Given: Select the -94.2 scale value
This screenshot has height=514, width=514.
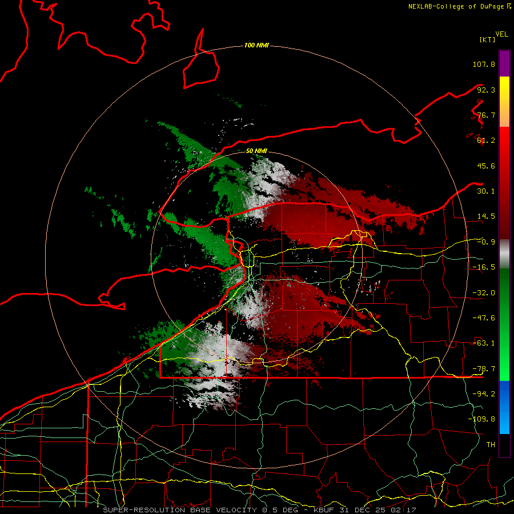Looking at the screenshot, I should pyautogui.click(x=484, y=394).
